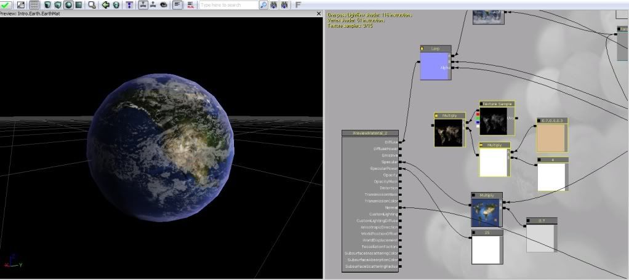629x280 pixels.
Task: Toggle the preview grid icon
Action: [x=34, y=5]
